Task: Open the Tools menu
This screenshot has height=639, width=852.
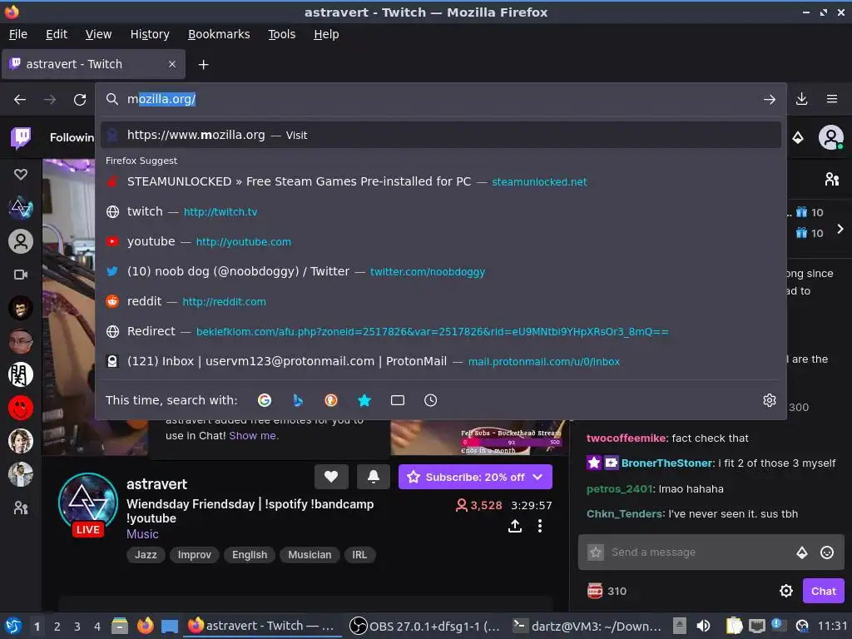Action: [x=281, y=34]
